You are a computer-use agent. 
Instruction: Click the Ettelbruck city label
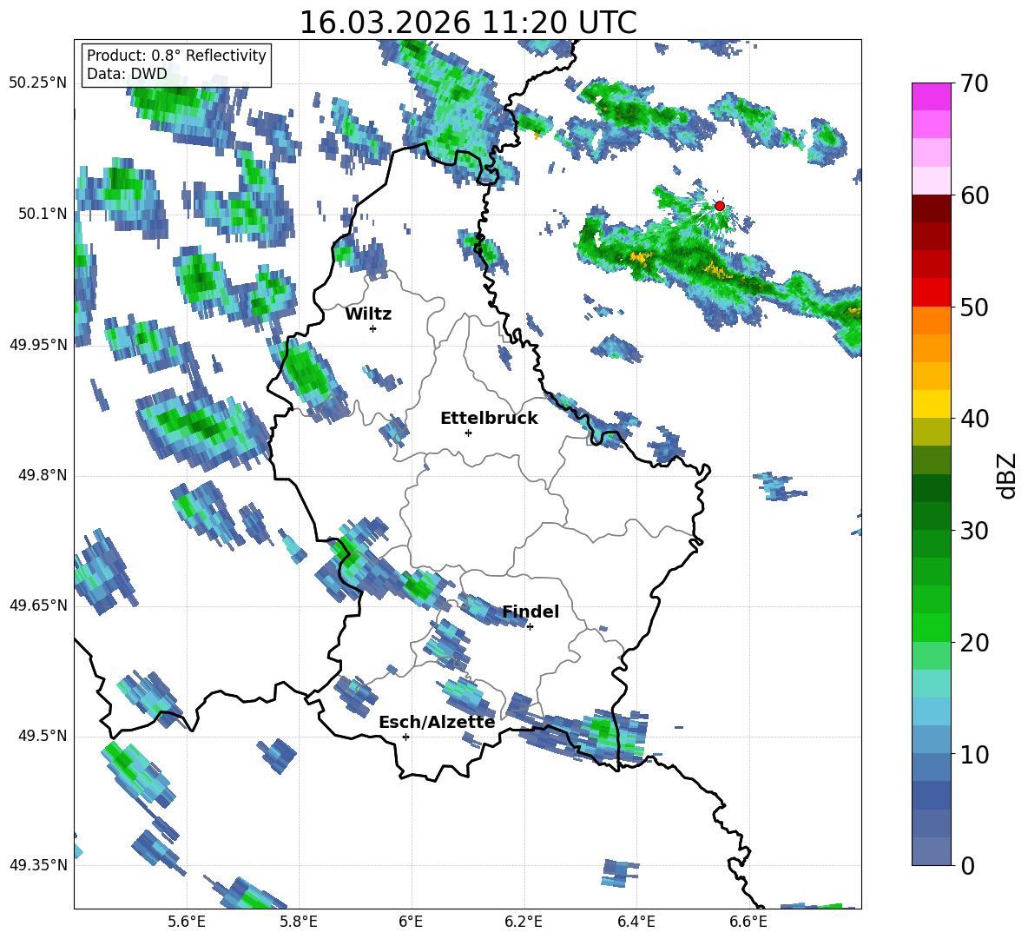click(489, 419)
